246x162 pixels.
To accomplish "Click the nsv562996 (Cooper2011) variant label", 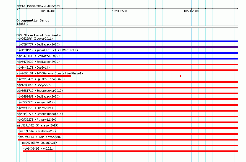I will click(x=35, y=39).
